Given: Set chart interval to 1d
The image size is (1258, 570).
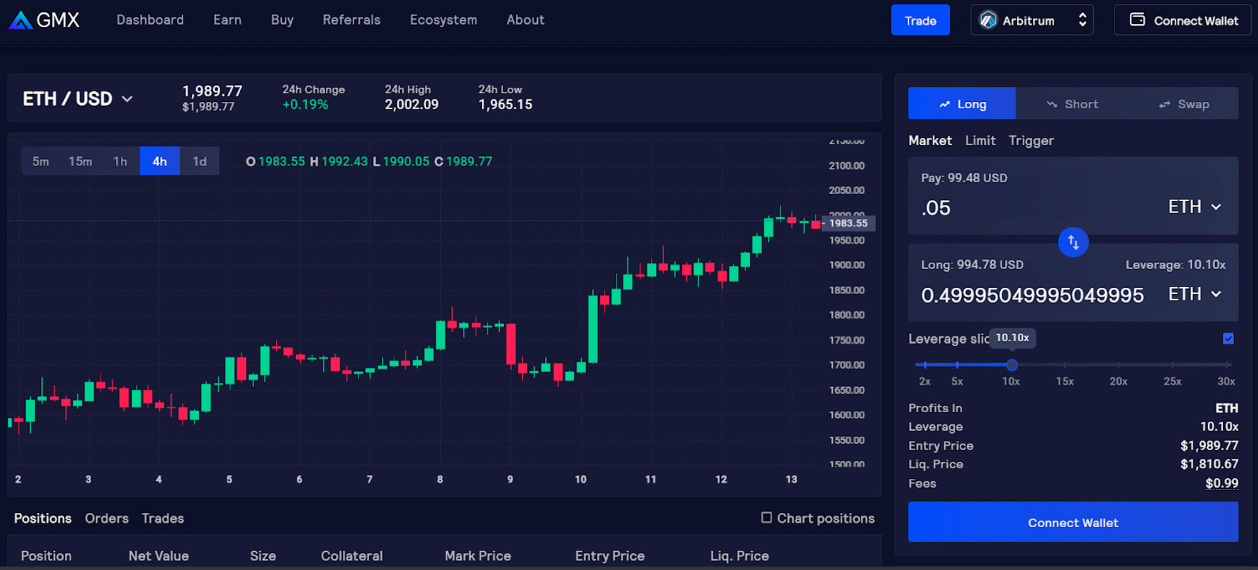Looking at the screenshot, I should pyautogui.click(x=199, y=162).
